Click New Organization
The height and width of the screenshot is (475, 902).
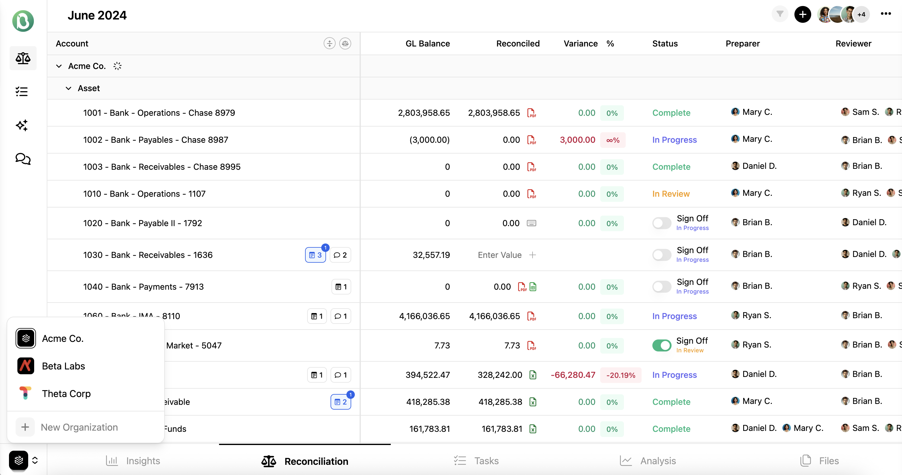(79, 427)
